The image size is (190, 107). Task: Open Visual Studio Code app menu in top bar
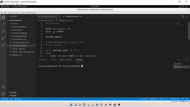tap(20, 7)
